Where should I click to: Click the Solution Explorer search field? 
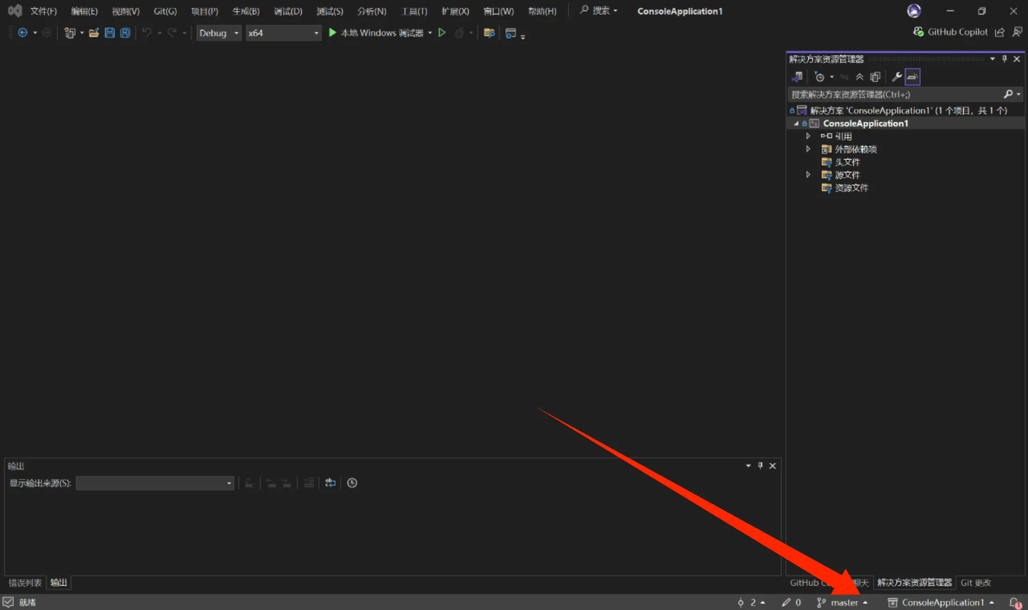click(x=894, y=94)
